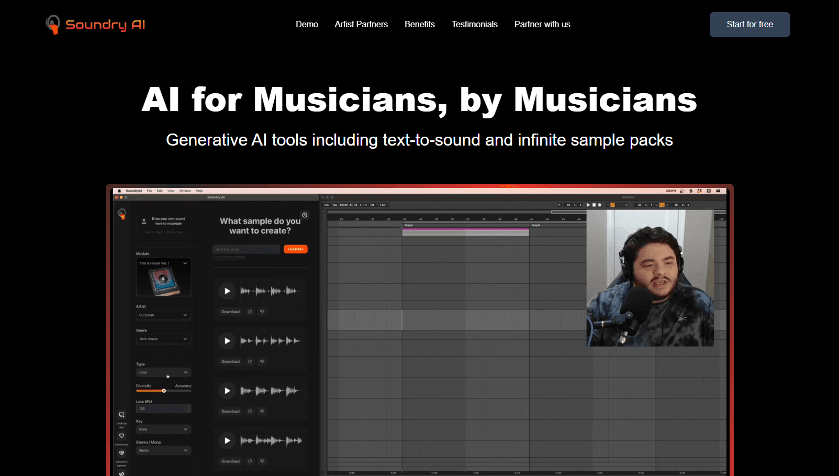Expand the Module 'This is House Vol. 1' dropdown
The width and height of the screenshot is (839, 476).
[x=163, y=263]
